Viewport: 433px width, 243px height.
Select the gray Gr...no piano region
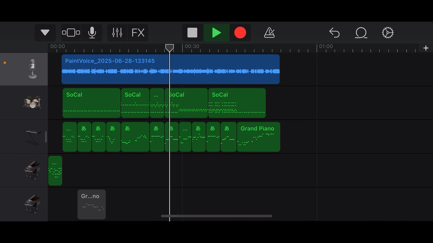[92, 204]
